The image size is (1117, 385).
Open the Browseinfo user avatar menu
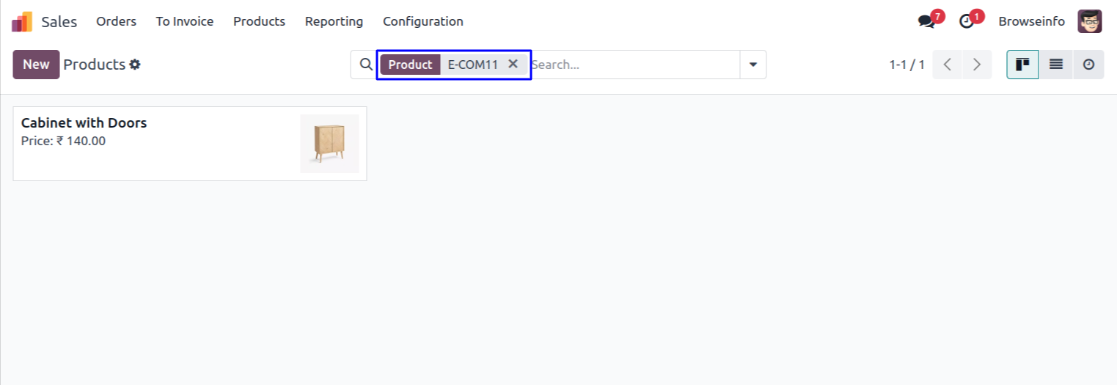[x=1090, y=21]
